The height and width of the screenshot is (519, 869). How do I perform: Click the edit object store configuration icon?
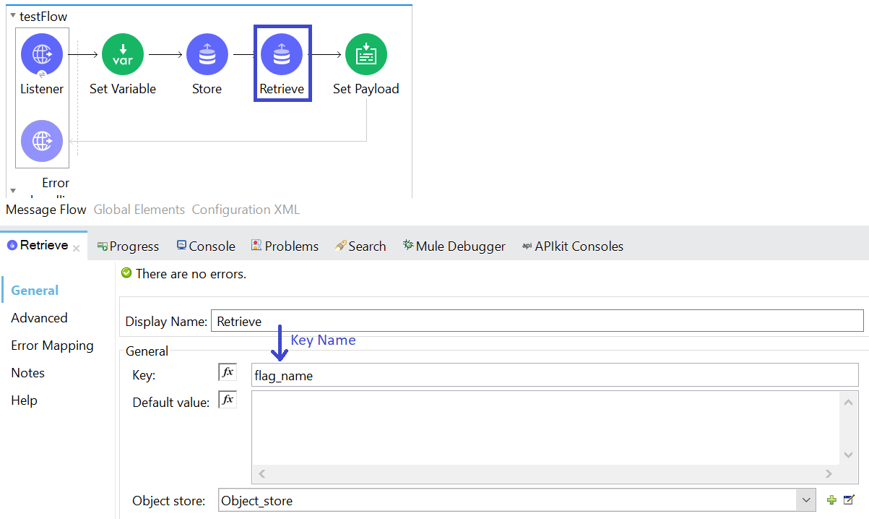pos(849,500)
